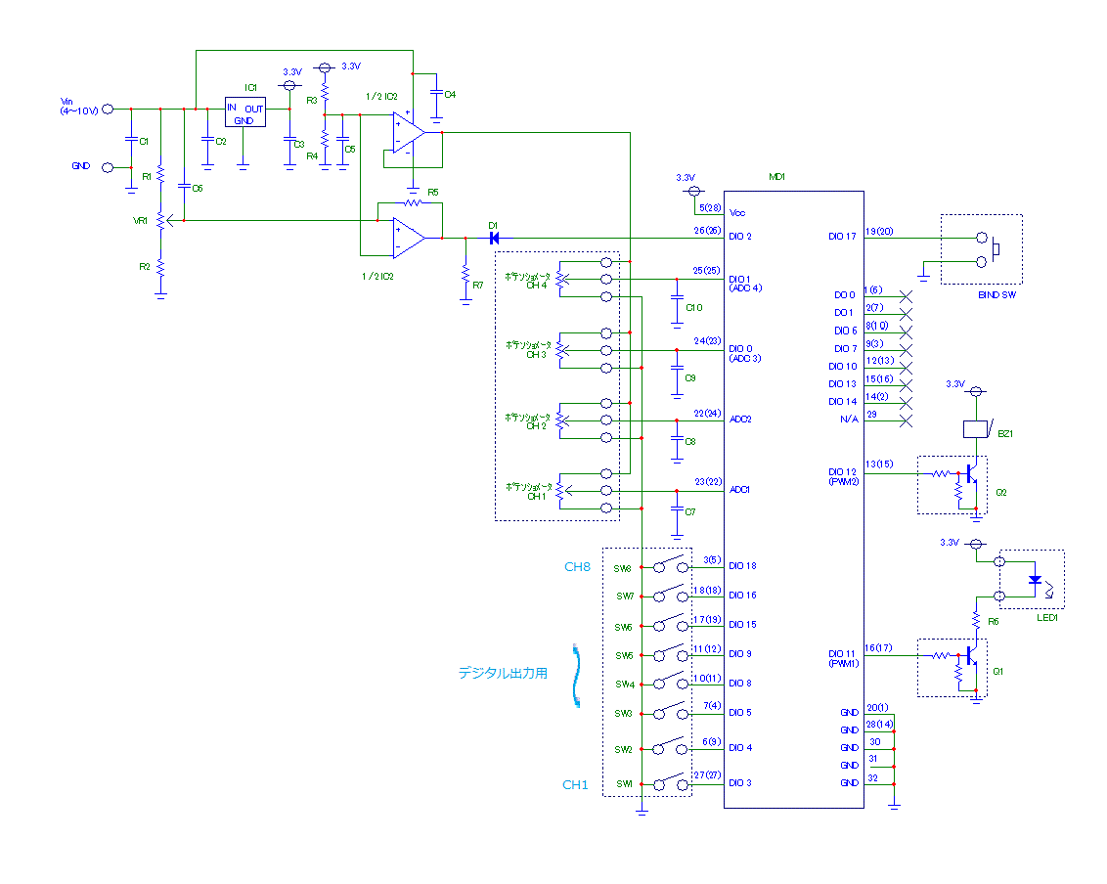Click the Vin (4~10V) input terminal
Image resolution: width=1107 pixels, height=884 pixels.
click(109, 109)
